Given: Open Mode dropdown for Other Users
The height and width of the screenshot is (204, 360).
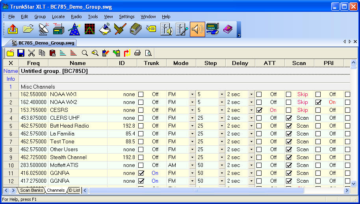Looking at the screenshot, I should (192, 149).
